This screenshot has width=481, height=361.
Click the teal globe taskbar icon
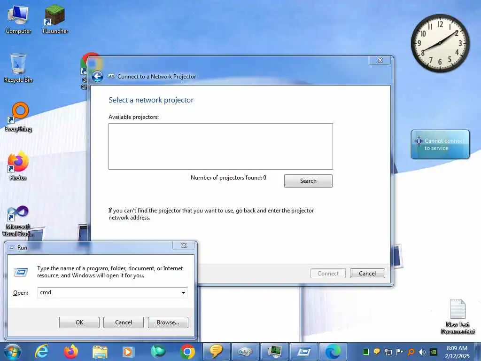coord(158,352)
